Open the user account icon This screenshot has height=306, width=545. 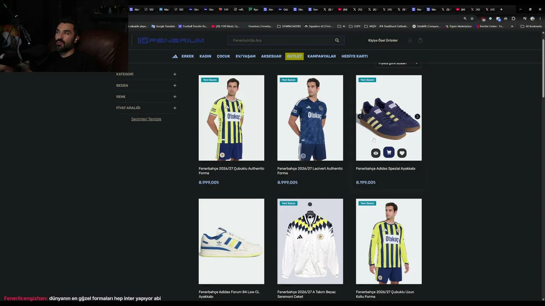click(x=410, y=40)
